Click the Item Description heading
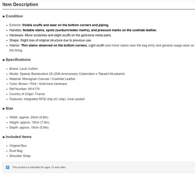The height and width of the screenshot is (175, 195). 20,4
